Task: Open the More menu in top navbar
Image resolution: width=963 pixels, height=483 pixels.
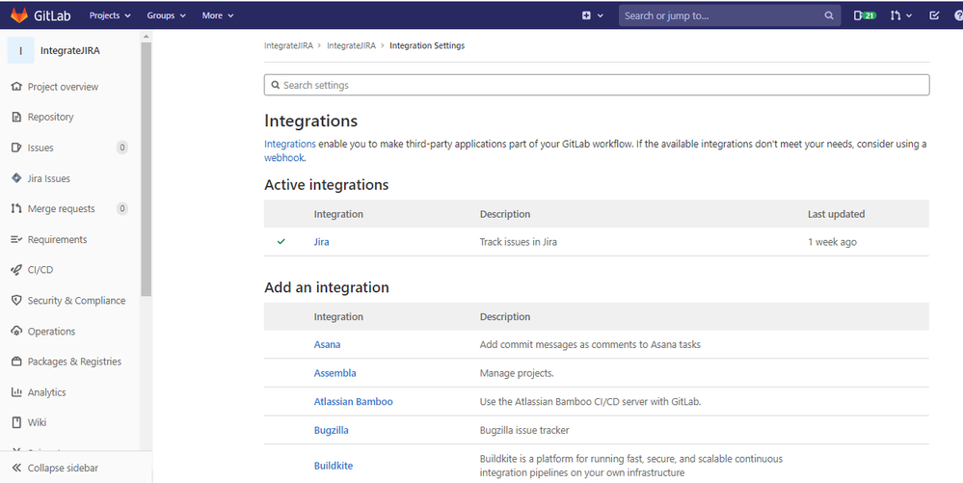Action: [x=218, y=15]
